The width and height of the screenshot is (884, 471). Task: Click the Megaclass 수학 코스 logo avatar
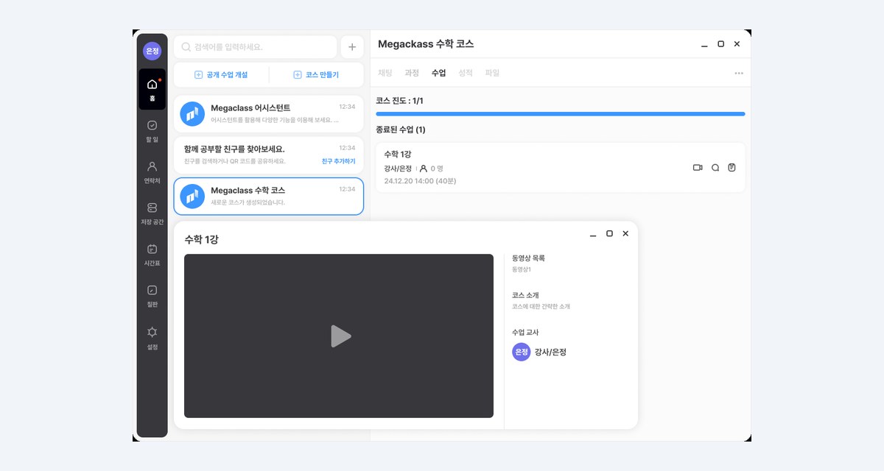click(192, 196)
